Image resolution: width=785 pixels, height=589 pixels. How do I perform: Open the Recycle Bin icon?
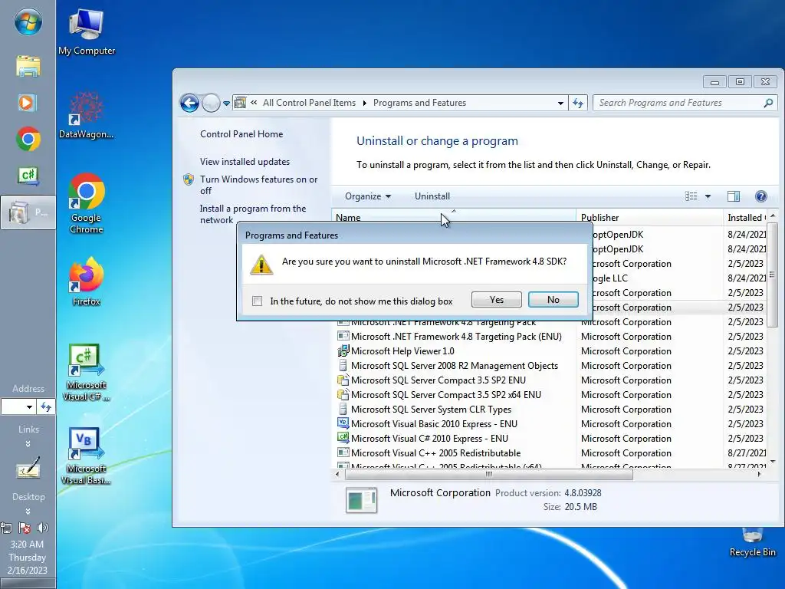752,542
